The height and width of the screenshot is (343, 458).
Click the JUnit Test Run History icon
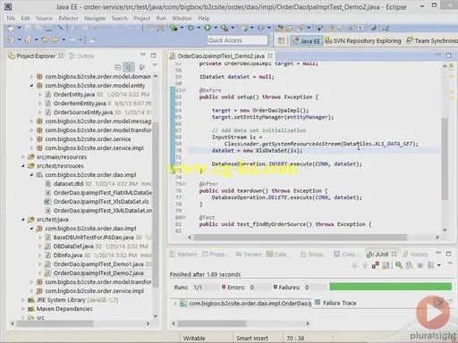point(430,265)
